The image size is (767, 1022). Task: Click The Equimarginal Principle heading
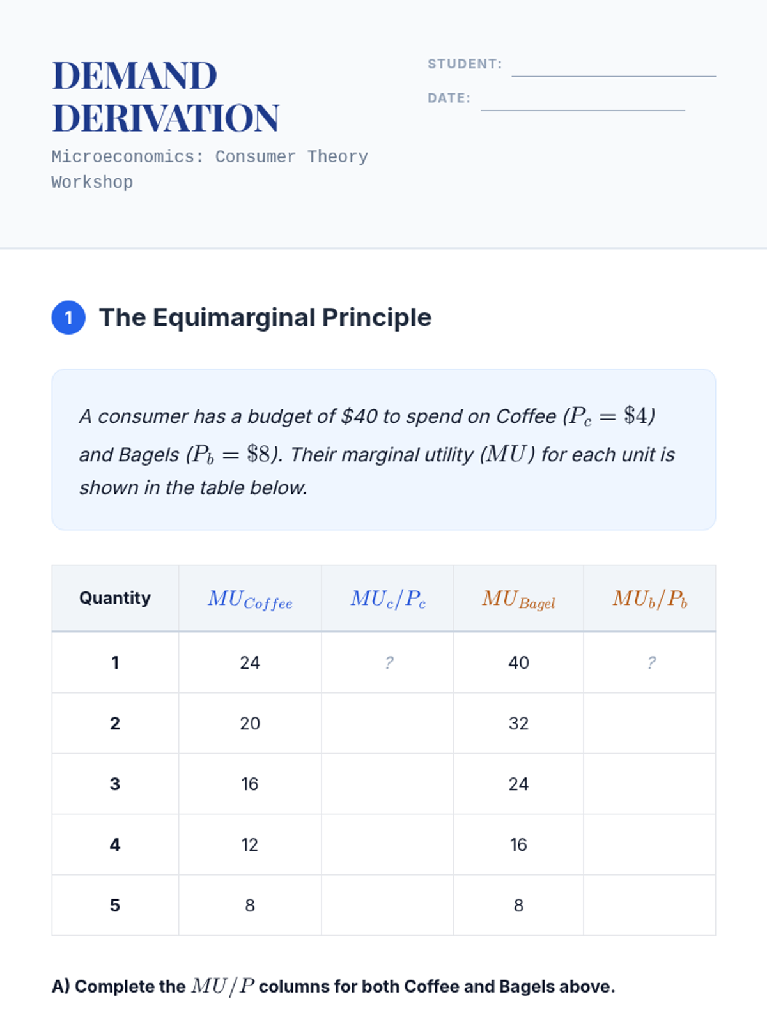click(x=265, y=317)
